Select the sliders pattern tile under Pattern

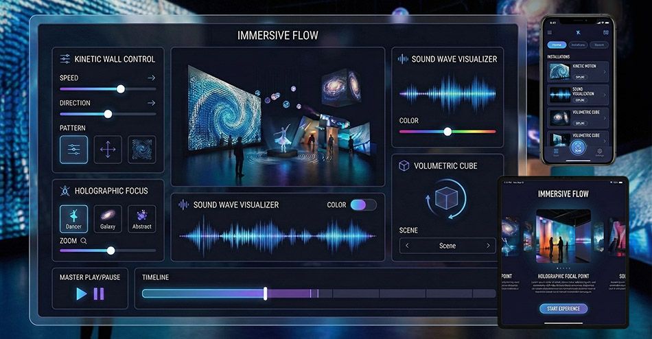tap(73, 150)
